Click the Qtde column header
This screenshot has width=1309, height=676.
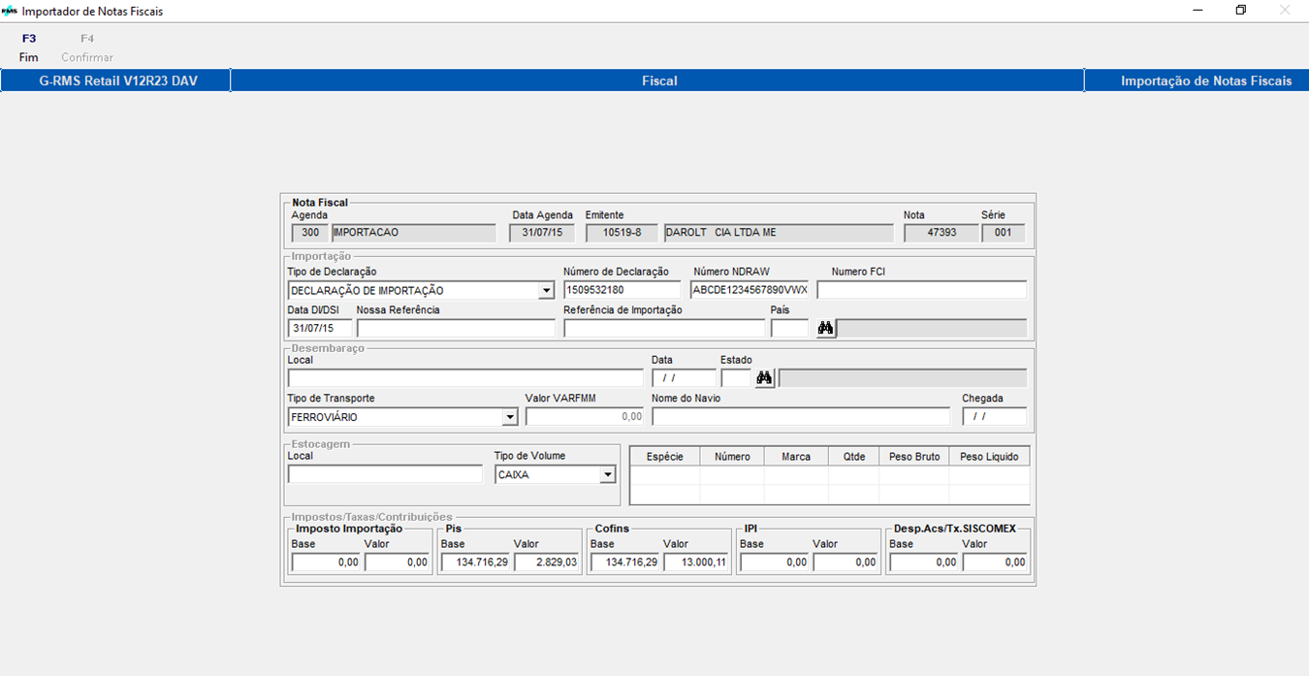tap(854, 457)
